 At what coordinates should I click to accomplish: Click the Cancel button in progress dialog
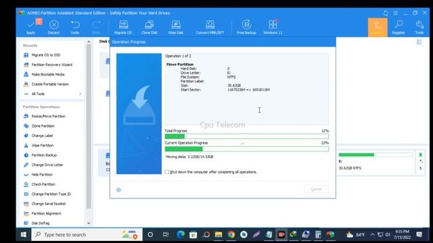click(x=317, y=189)
